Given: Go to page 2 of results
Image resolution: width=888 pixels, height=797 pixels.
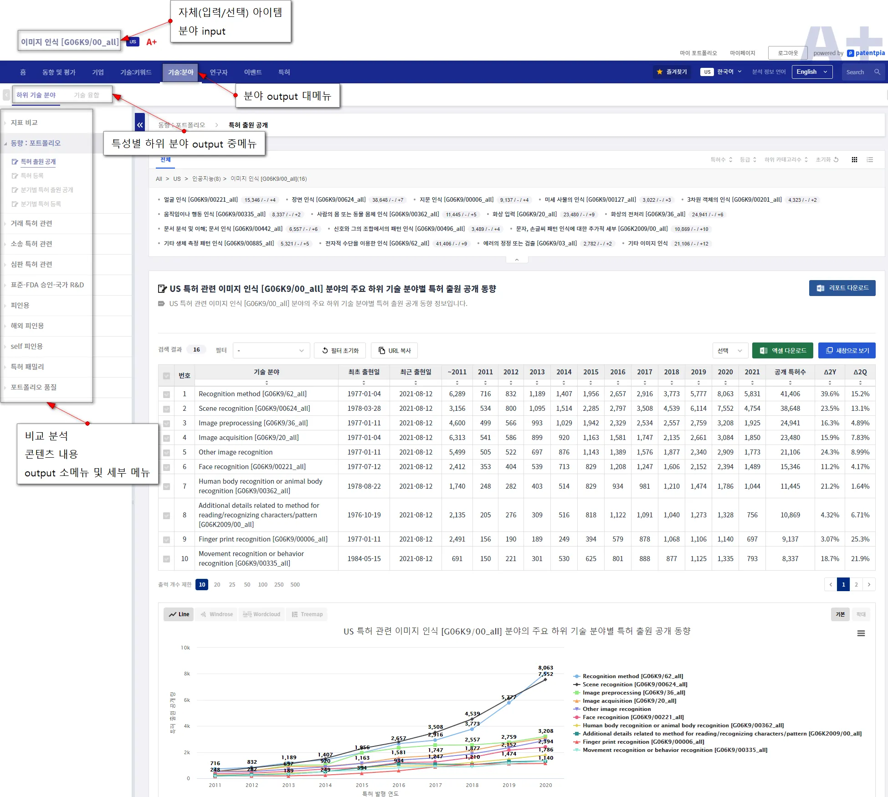Looking at the screenshot, I should click(x=856, y=584).
